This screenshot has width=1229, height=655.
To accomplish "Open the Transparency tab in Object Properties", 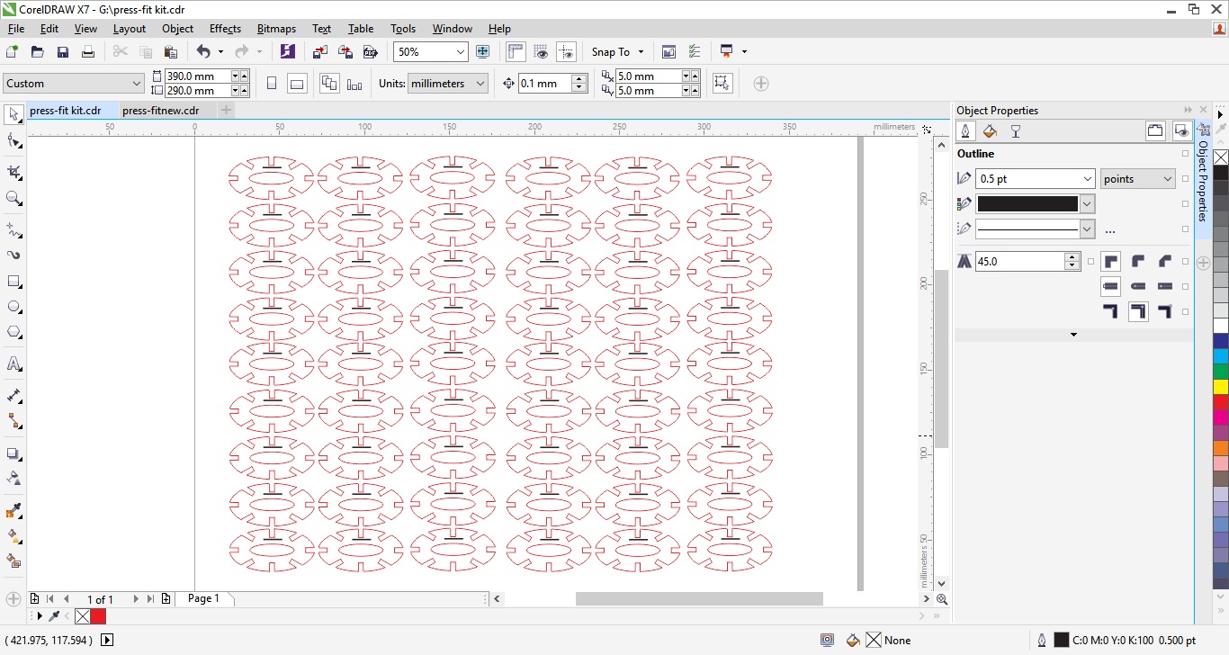I will tap(1016, 131).
